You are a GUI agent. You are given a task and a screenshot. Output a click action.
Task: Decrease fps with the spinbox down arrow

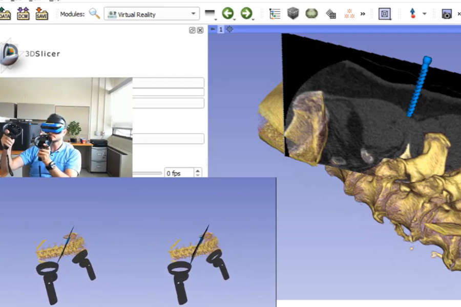tap(198, 175)
